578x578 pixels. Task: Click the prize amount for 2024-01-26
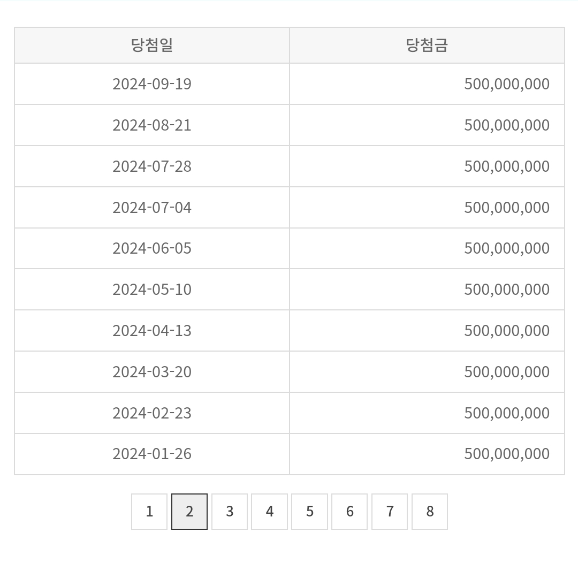pyautogui.click(x=506, y=454)
